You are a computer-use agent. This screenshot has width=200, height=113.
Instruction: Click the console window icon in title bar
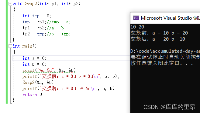(x=136, y=18)
